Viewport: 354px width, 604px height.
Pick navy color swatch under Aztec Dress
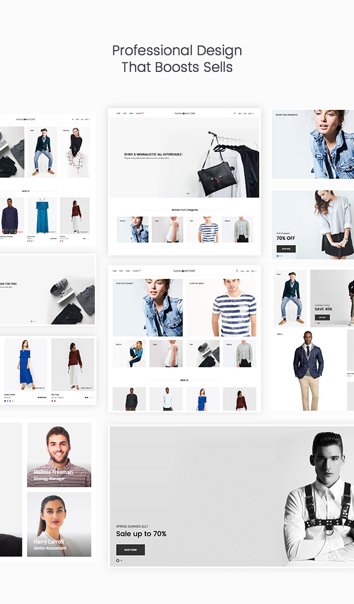(5, 401)
